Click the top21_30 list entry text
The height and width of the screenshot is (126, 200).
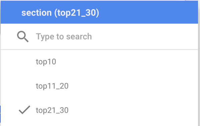(52, 110)
